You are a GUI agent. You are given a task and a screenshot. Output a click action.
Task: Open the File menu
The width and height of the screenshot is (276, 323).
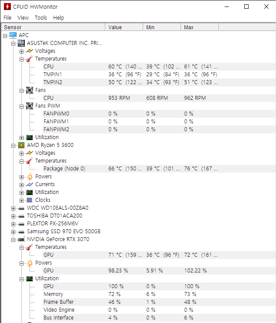point(7,18)
